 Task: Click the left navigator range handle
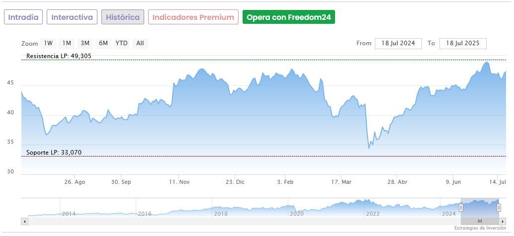click(x=461, y=208)
